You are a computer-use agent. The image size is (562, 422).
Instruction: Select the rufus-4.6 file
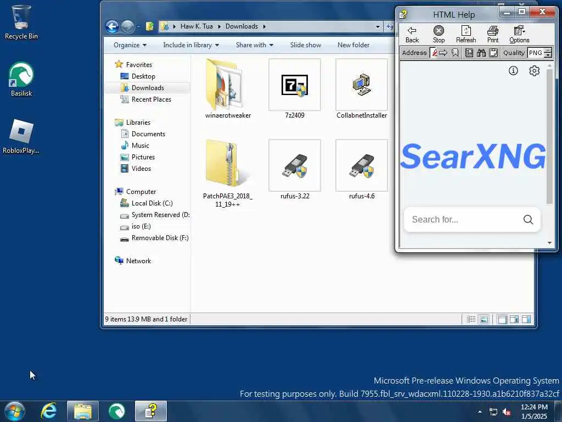tap(362, 169)
